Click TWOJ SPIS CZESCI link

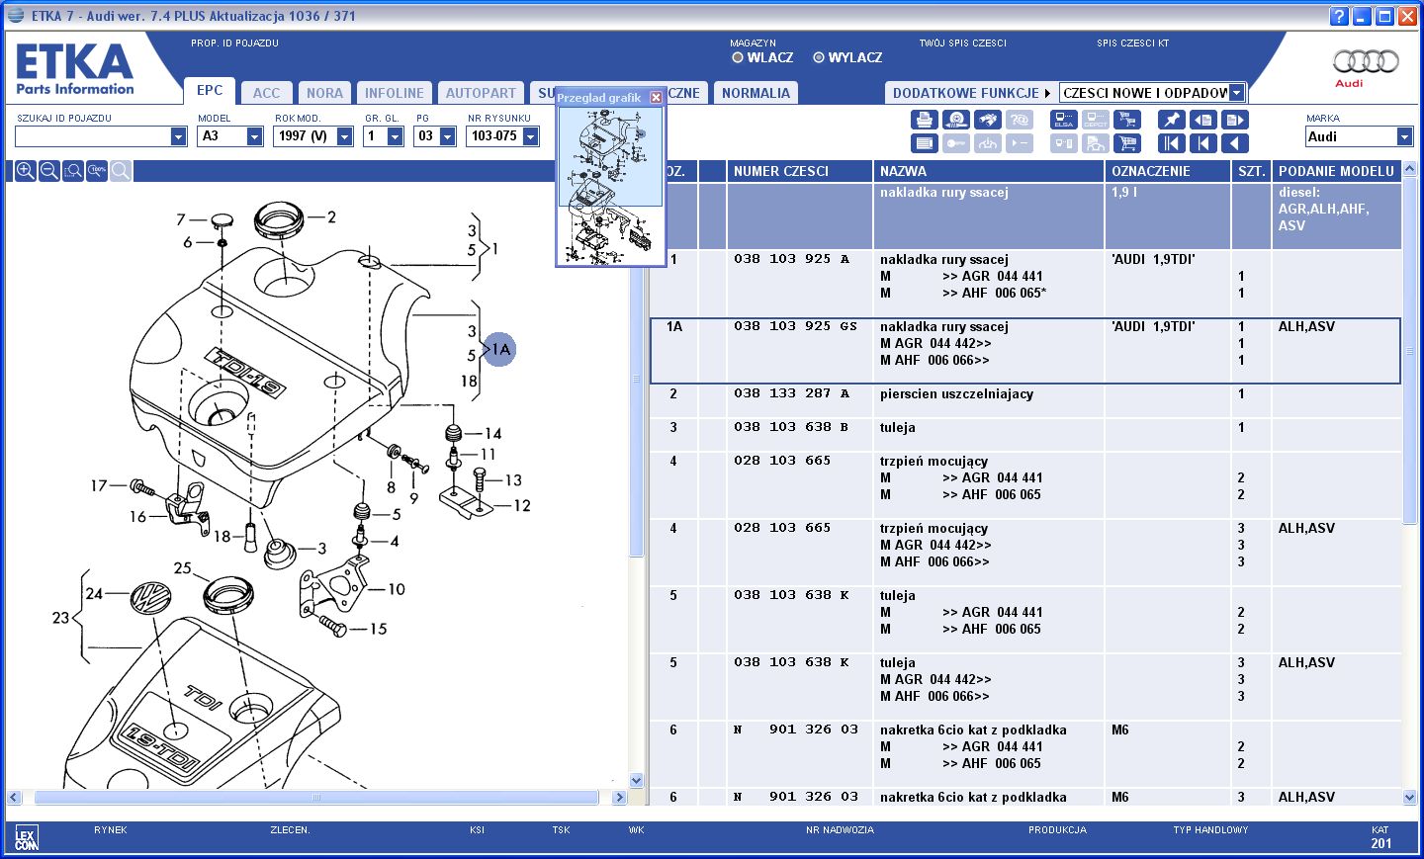[962, 43]
